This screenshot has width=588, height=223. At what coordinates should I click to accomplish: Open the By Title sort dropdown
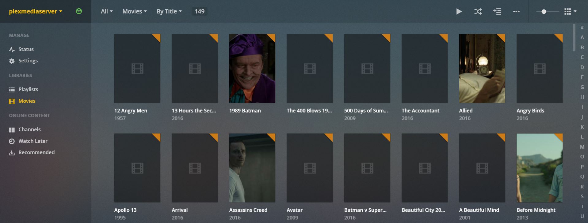coord(169,11)
